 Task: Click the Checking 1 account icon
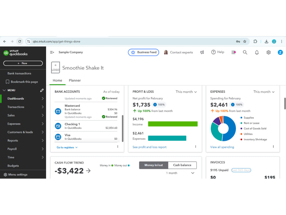coord(58,126)
